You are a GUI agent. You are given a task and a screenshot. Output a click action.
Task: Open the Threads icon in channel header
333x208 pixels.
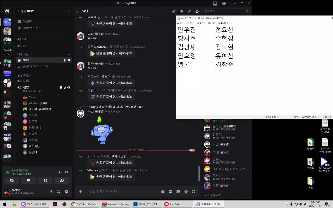coord(174,11)
